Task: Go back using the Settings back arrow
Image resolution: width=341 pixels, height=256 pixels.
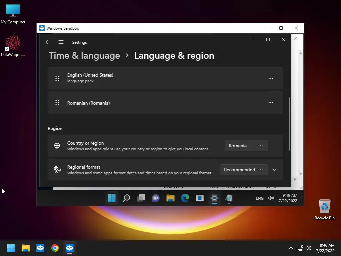Action: point(47,42)
